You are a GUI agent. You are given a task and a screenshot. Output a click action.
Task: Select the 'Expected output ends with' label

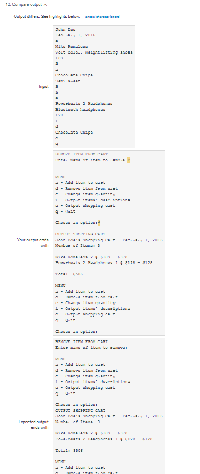pyautogui.click(x=34, y=425)
